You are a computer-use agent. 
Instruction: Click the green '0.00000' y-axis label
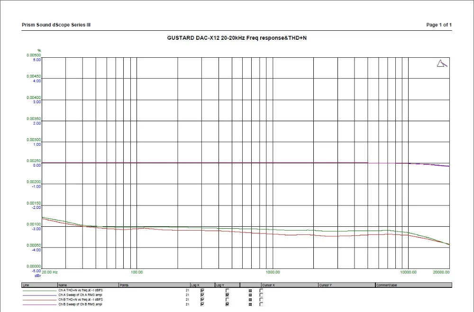[x=34, y=267]
